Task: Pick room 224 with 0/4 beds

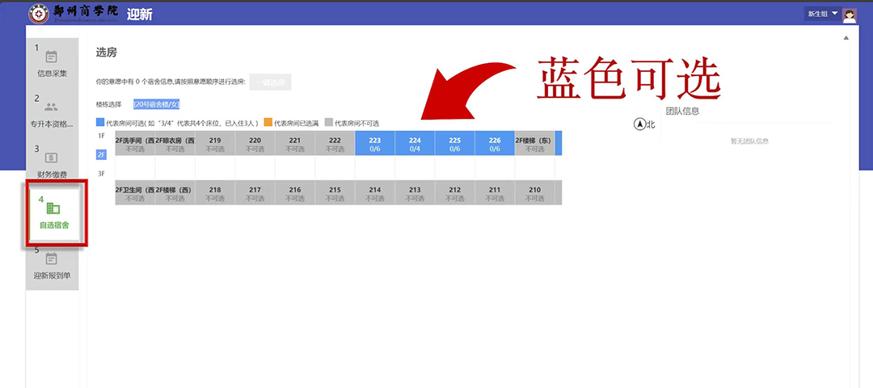Action: click(415, 144)
